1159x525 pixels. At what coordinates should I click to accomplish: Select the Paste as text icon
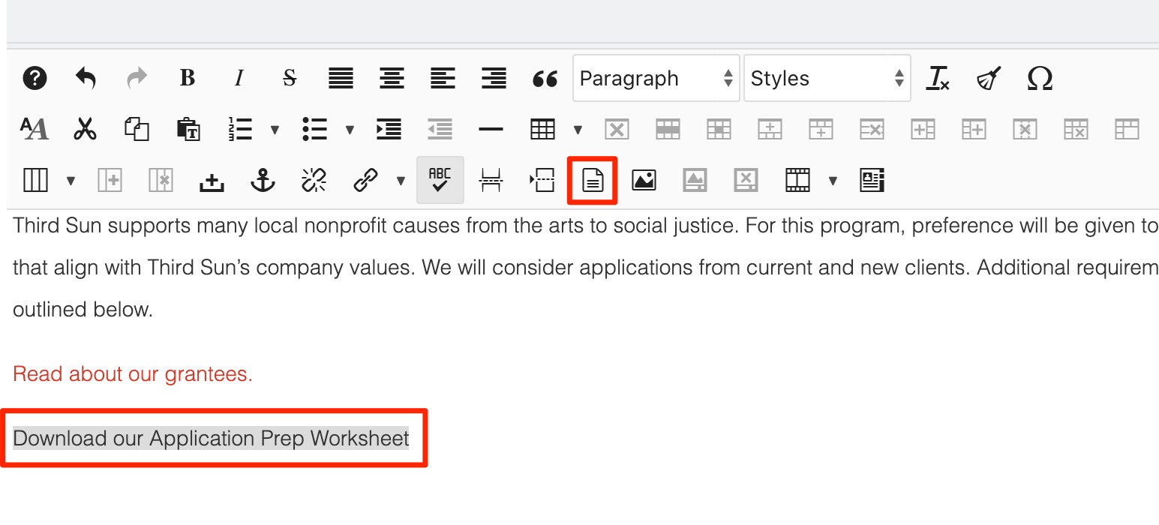pos(187,129)
